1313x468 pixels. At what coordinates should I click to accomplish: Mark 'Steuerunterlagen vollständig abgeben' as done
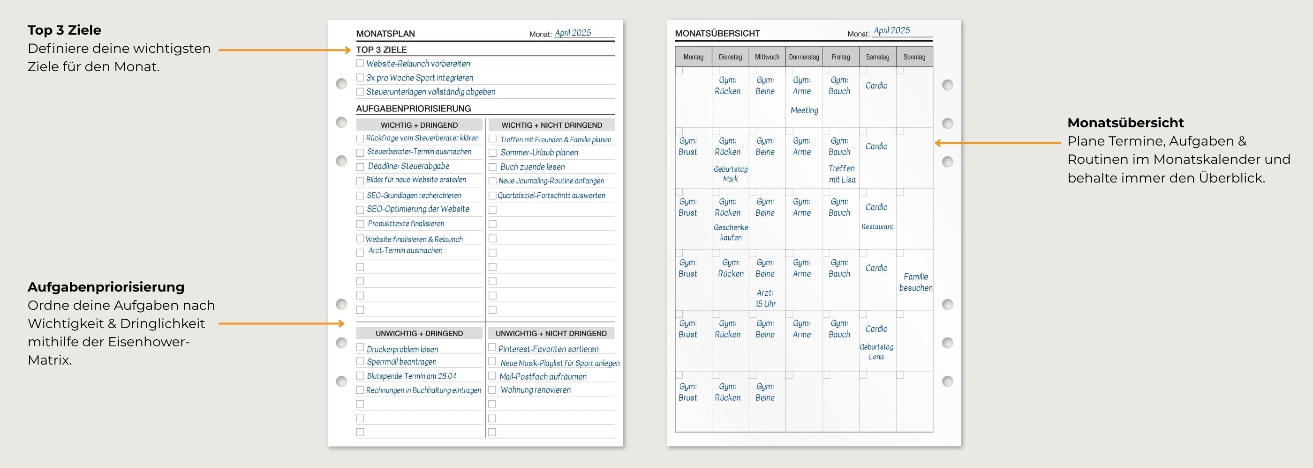[x=360, y=92]
